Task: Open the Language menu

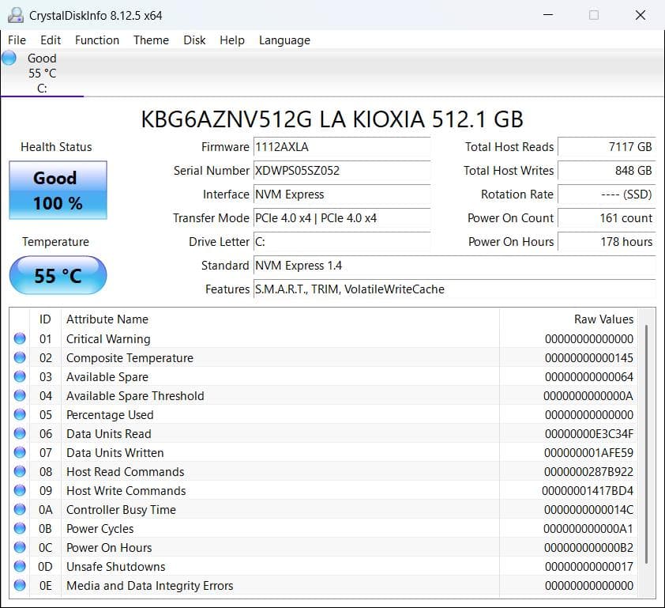Action: coord(284,40)
